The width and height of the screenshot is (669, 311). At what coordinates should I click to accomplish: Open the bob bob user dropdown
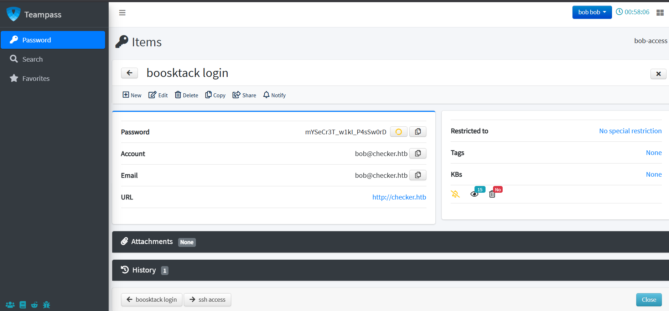coord(592,12)
